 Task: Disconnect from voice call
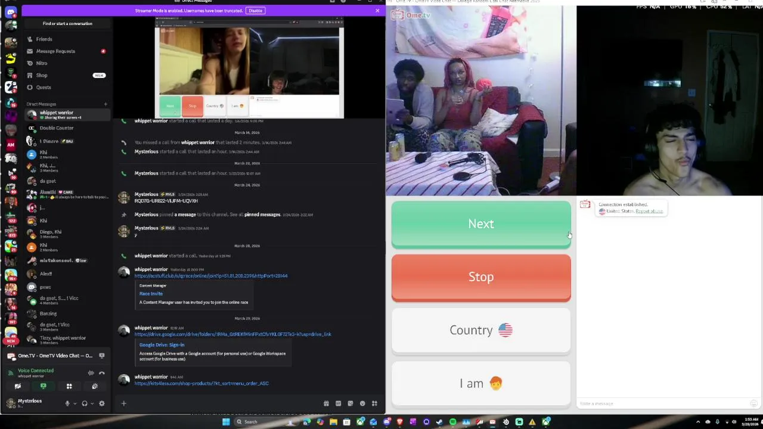point(102,373)
